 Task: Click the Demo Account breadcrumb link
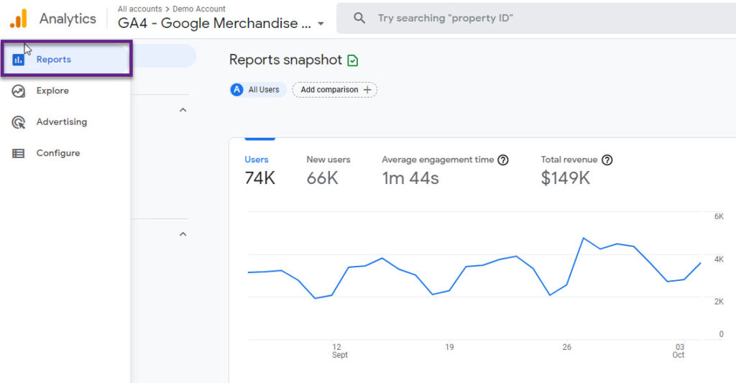coord(199,9)
